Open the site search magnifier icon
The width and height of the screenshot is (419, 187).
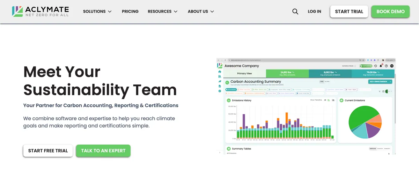(x=295, y=11)
